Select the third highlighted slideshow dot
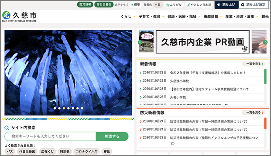The height and width of the screenshot is (156, 271). coord(64,108)
